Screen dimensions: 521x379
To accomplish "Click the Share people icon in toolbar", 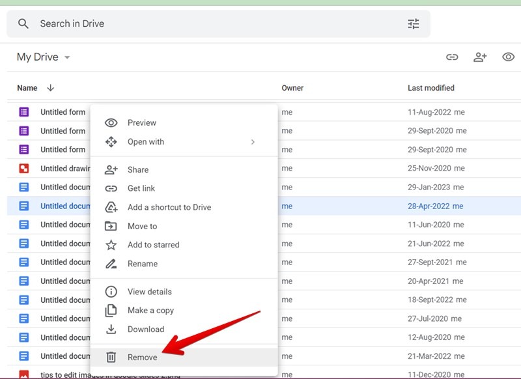I will (x=480, y=57).
